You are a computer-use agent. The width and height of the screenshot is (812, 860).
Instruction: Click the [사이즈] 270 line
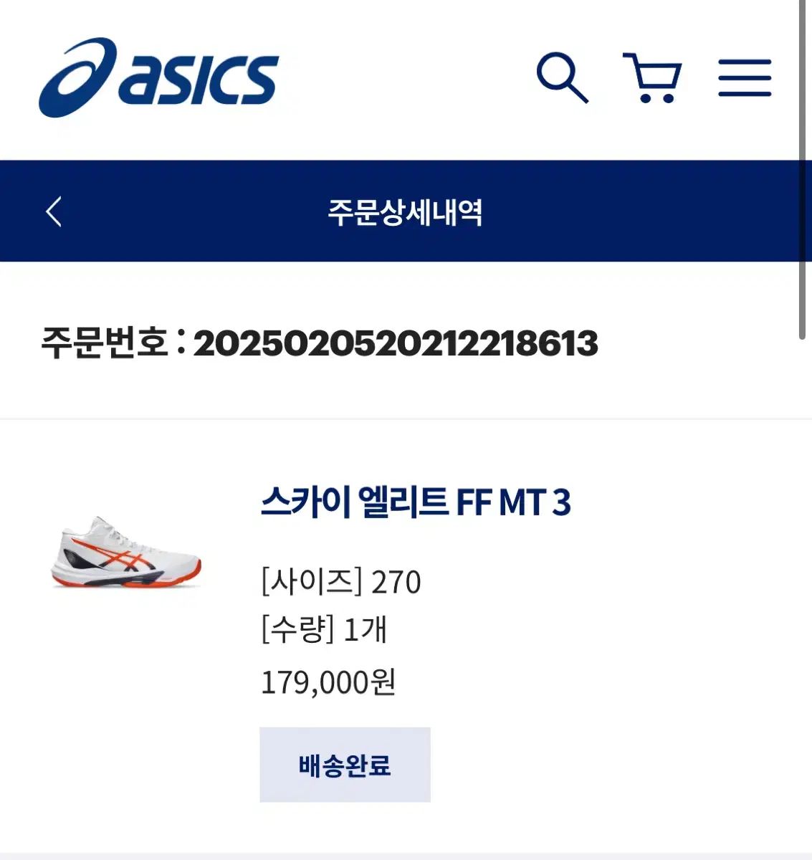point(340,581)
